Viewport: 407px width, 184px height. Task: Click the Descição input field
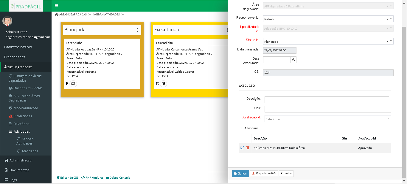pyautogui.click(x=327, y=100)
